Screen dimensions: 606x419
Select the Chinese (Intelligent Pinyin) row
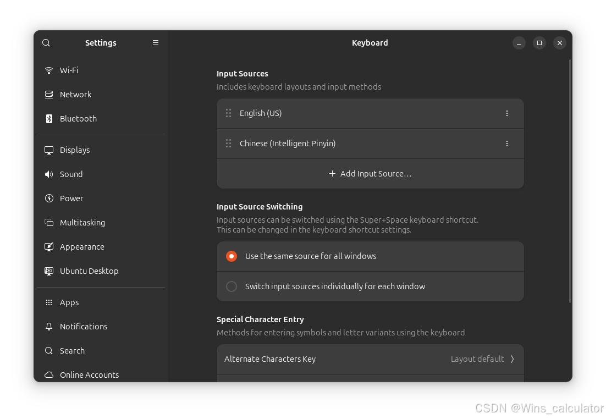point(370,144)
